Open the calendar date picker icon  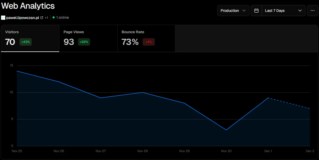[256, 11]
